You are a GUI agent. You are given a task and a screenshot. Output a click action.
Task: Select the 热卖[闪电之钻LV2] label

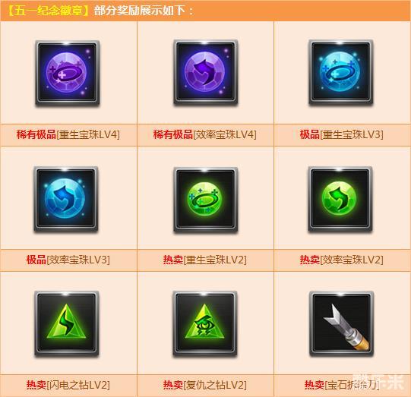pyautogui.click(x=68, y=385)
